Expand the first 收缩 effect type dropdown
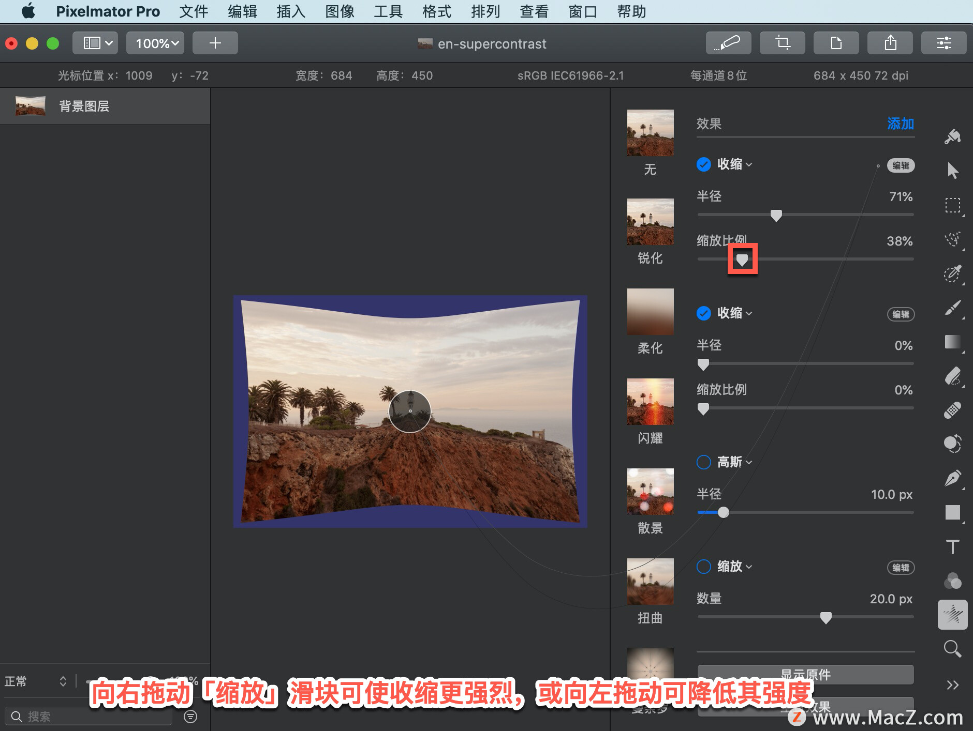The height and width of the screenshot is (731, 973). tap(735, 164)
